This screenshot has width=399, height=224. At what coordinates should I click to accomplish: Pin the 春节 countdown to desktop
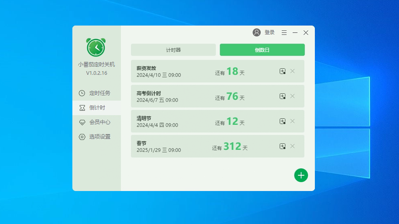[x=283, y=146]
